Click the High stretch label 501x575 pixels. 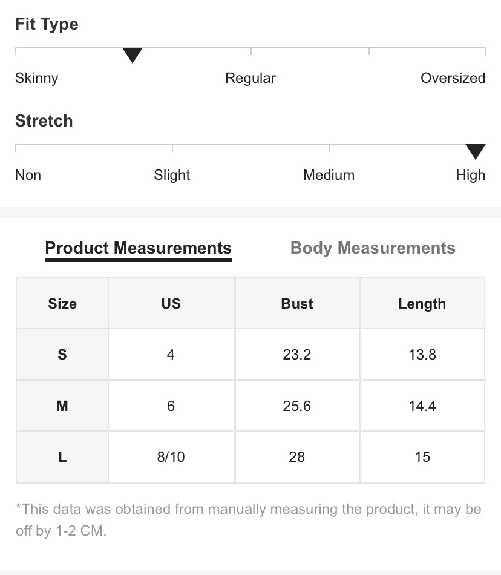pos(471,175)
